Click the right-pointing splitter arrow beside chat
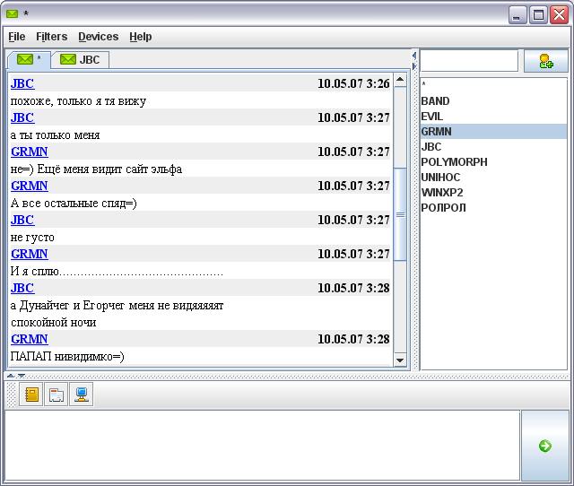 [414, 65]
